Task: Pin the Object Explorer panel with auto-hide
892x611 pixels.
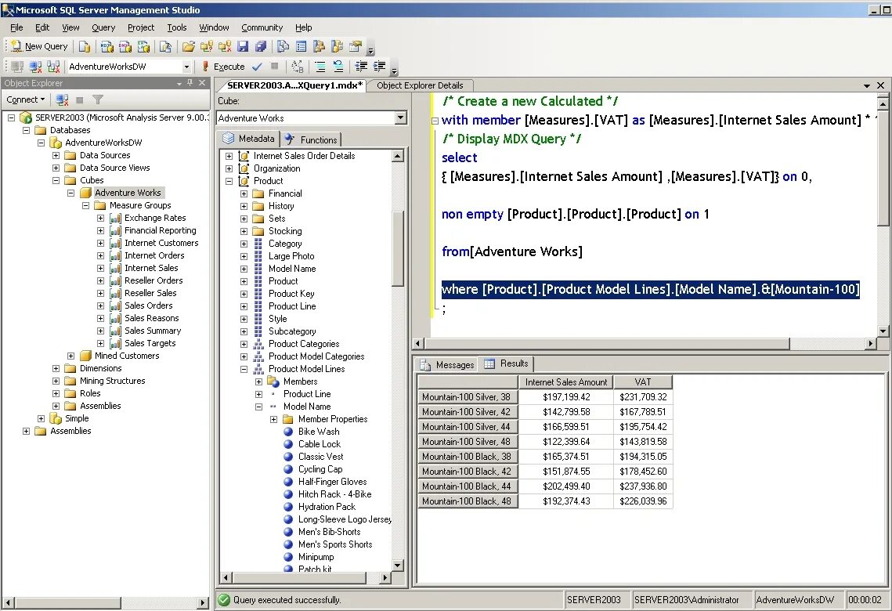Action: [190, 83]
